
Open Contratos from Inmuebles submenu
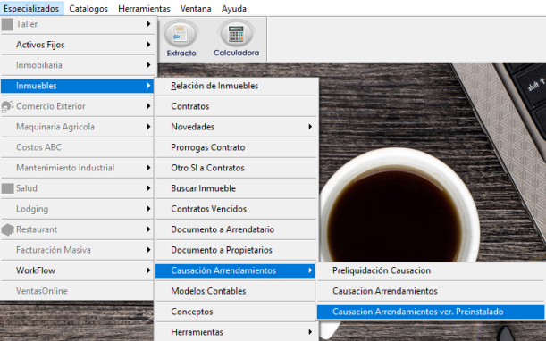tap(236, 106)
